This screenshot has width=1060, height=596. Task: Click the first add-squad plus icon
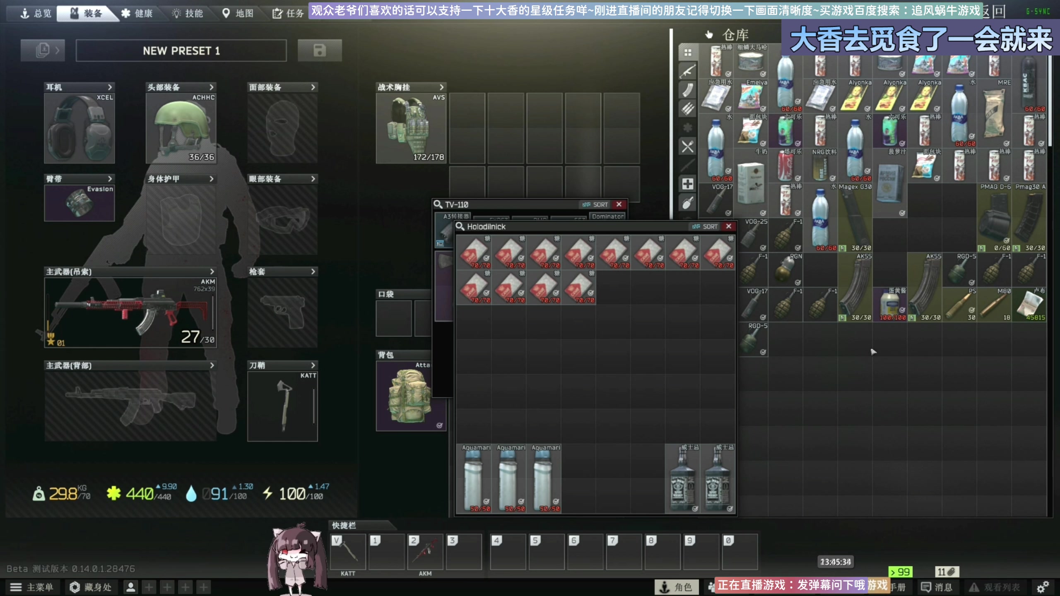click(149, 587)
